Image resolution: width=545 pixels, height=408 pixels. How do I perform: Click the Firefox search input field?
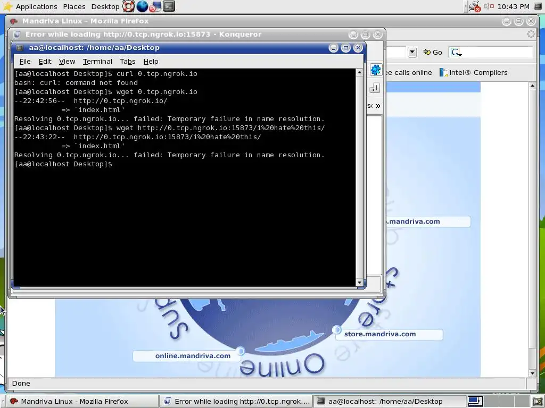[498, 52]
